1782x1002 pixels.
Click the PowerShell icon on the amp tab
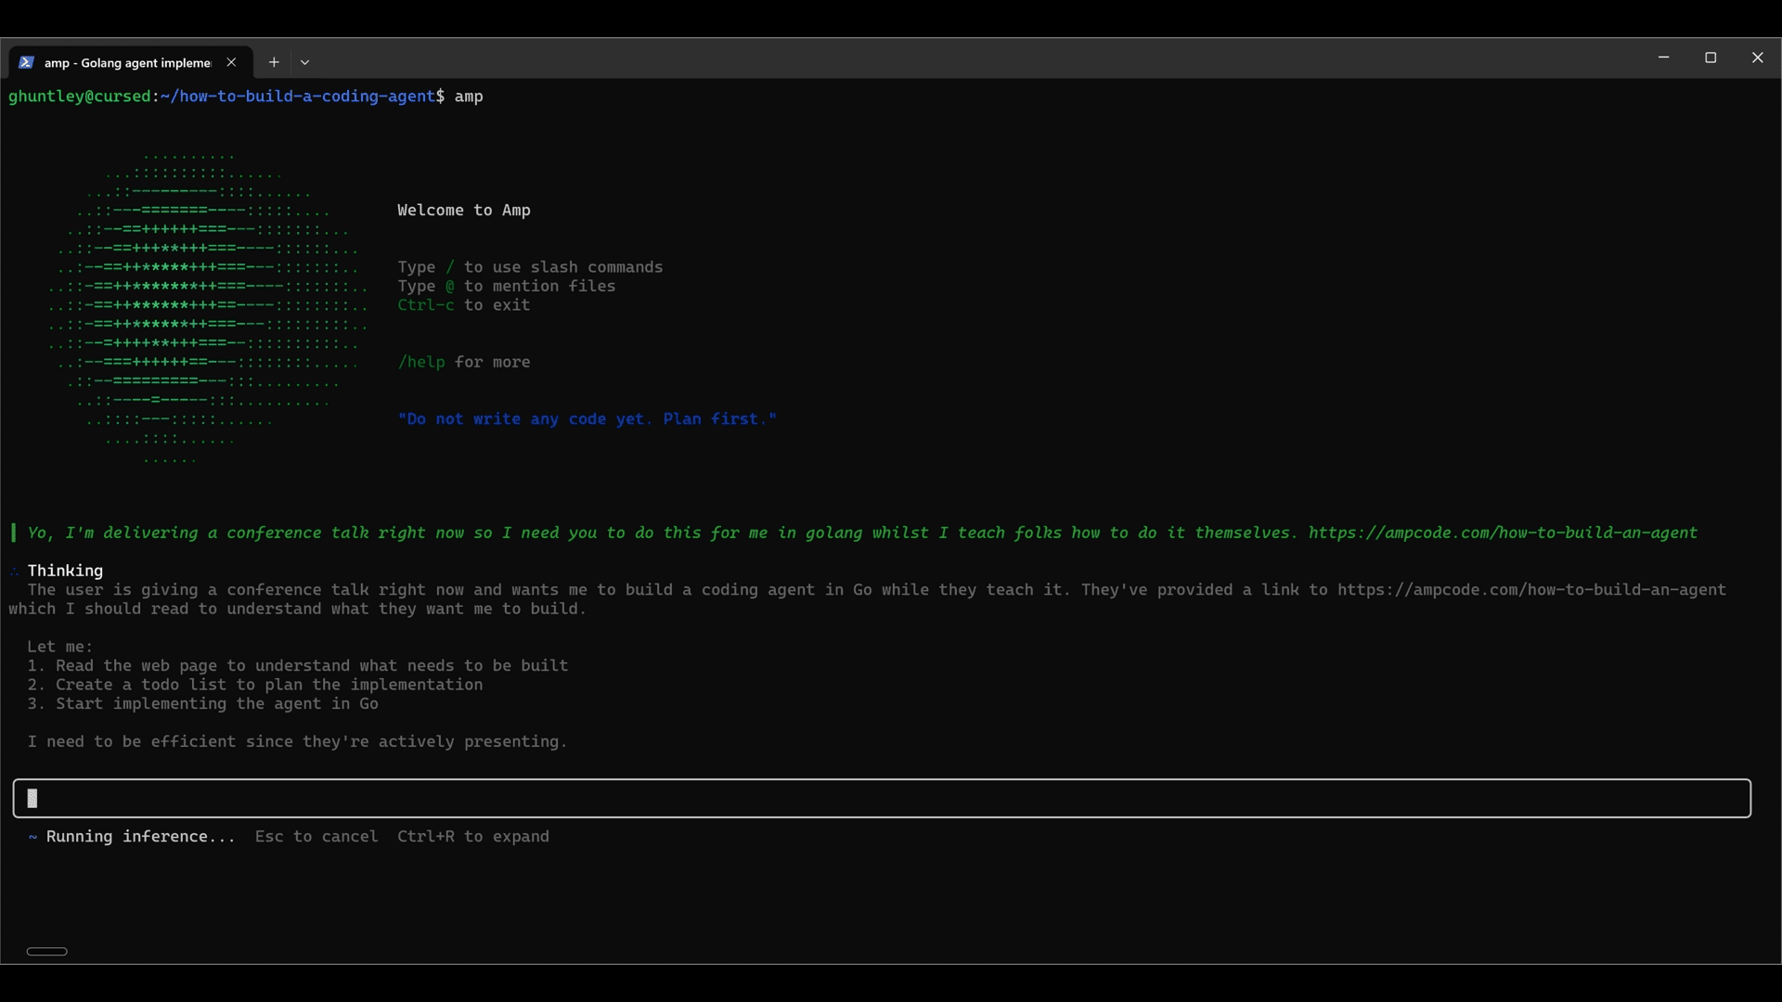click(26, 62)
